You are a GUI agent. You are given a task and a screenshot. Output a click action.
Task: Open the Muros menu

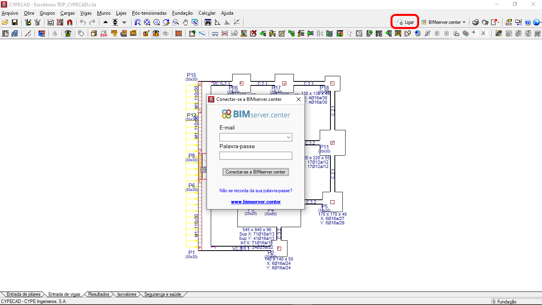(104, 13)
